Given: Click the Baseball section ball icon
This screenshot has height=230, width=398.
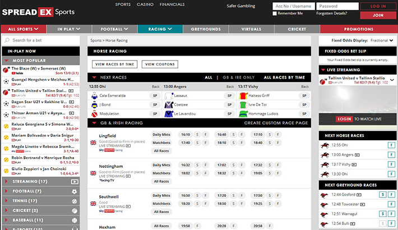Looking at the screenshot, I should click(75, 220).
